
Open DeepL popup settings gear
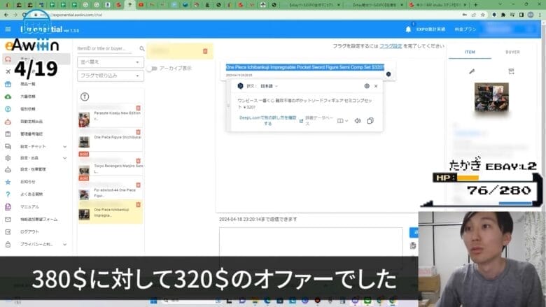[367, 86]
